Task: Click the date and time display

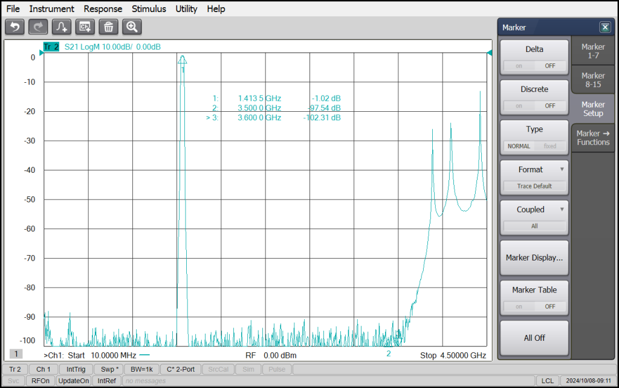Action: (588, 381)
